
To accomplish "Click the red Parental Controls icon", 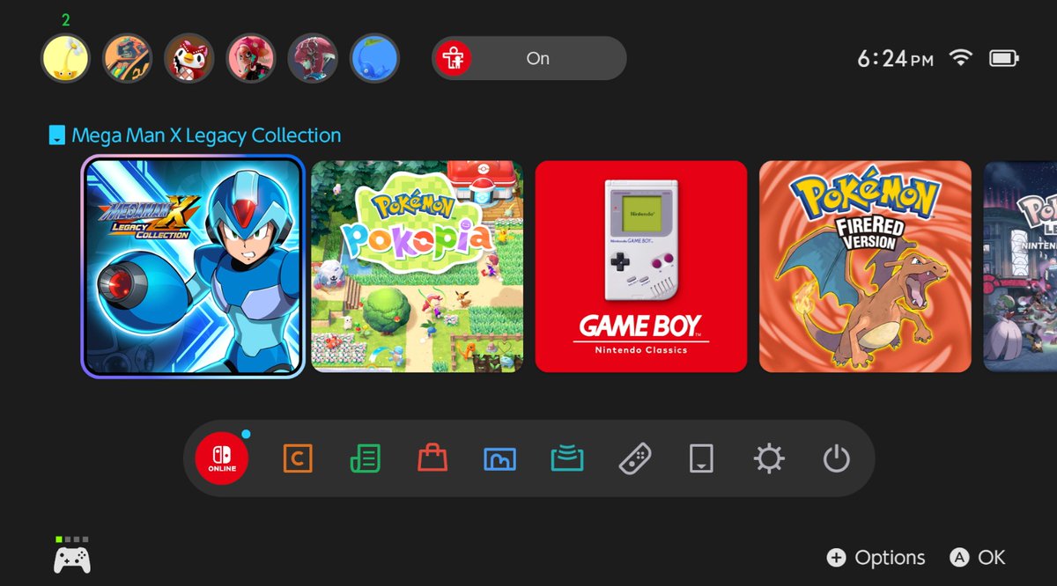I will (455, 58).
